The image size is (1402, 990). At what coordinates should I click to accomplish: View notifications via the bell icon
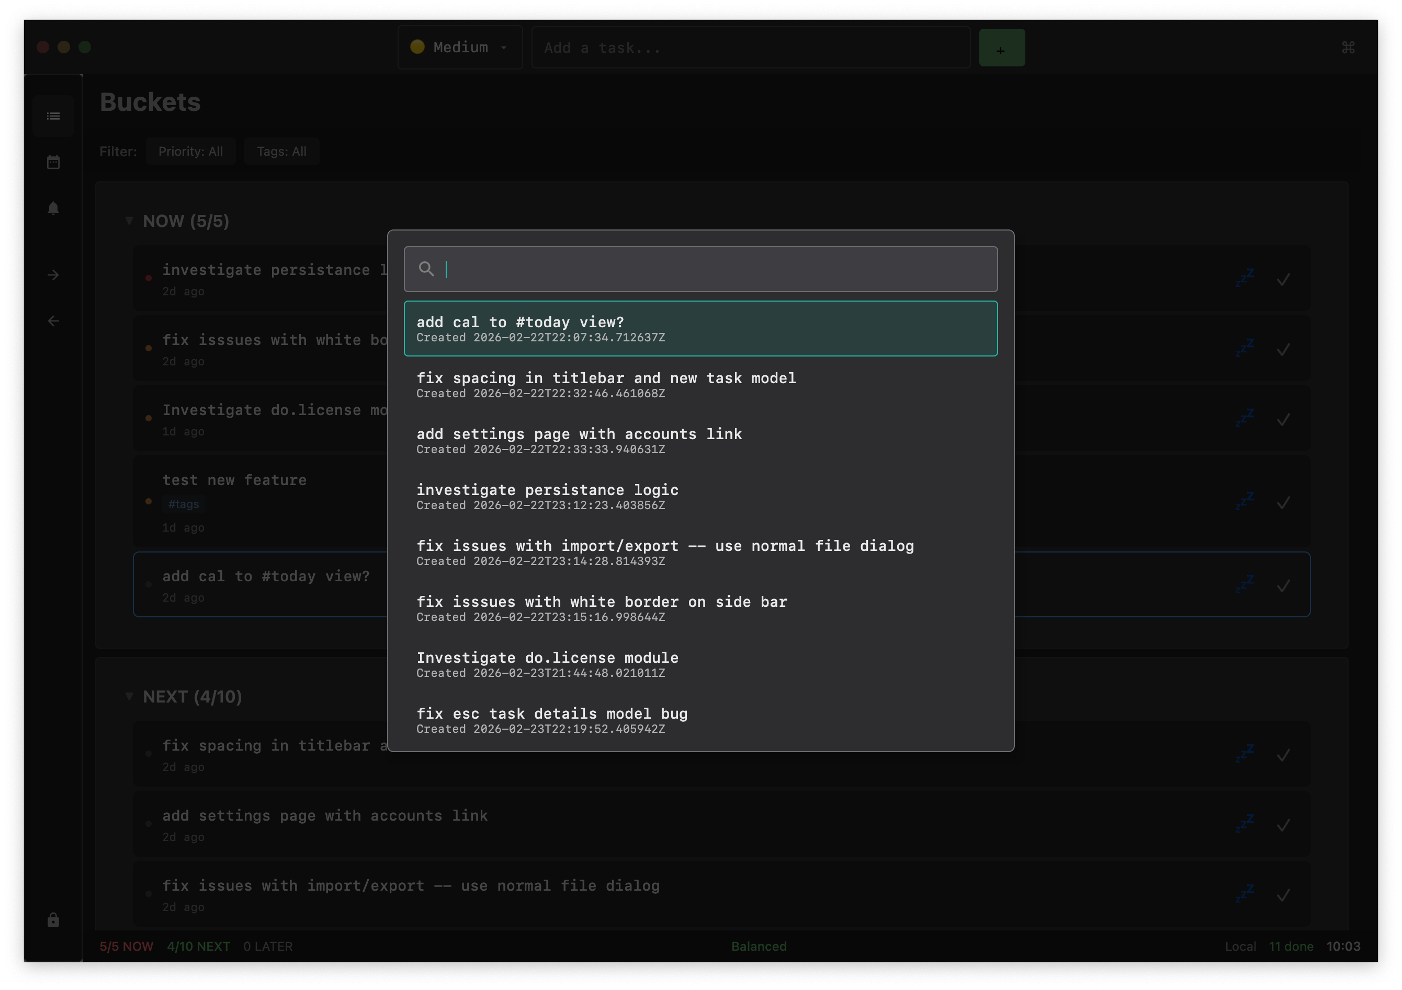pyautogui.click(x=53, y=208)
